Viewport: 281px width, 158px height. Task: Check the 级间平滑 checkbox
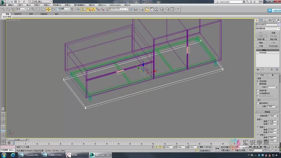click(257, 90)
